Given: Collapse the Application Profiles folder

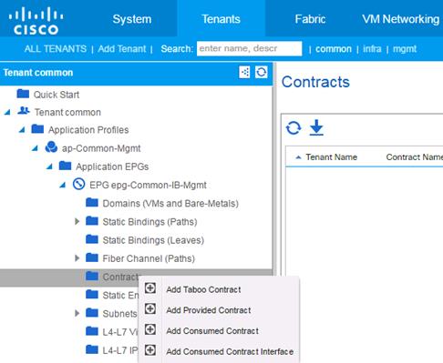Looking at the screenshot, I should pyautogui.click(x=22, y=130).
